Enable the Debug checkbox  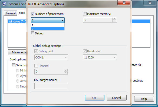(x=32, y=33)
